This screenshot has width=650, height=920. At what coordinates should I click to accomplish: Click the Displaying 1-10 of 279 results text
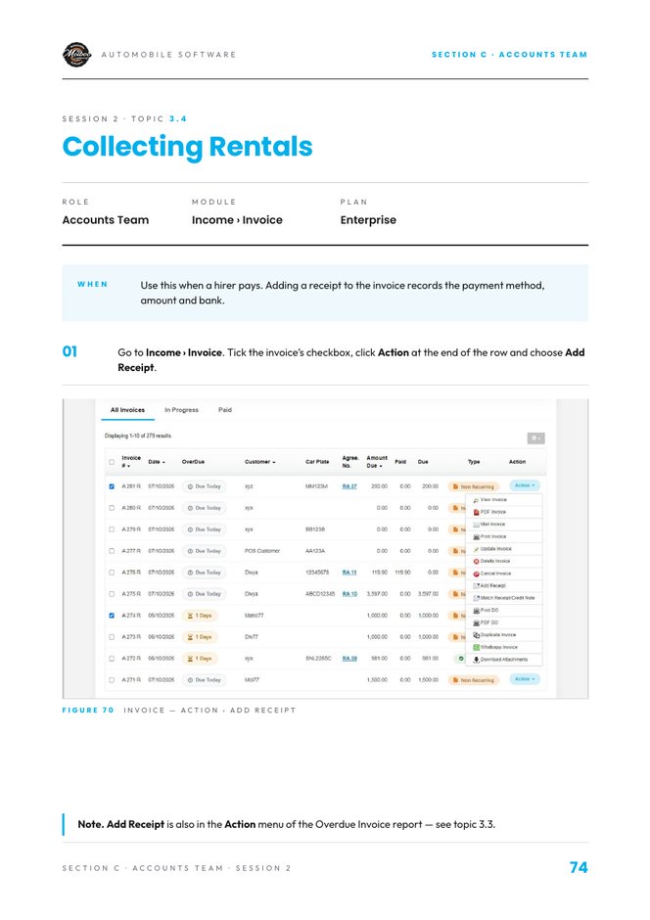point(138,436)
